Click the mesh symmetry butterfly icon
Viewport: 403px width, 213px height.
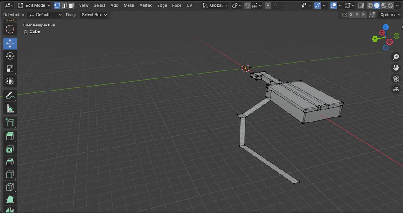coord(344,15)
